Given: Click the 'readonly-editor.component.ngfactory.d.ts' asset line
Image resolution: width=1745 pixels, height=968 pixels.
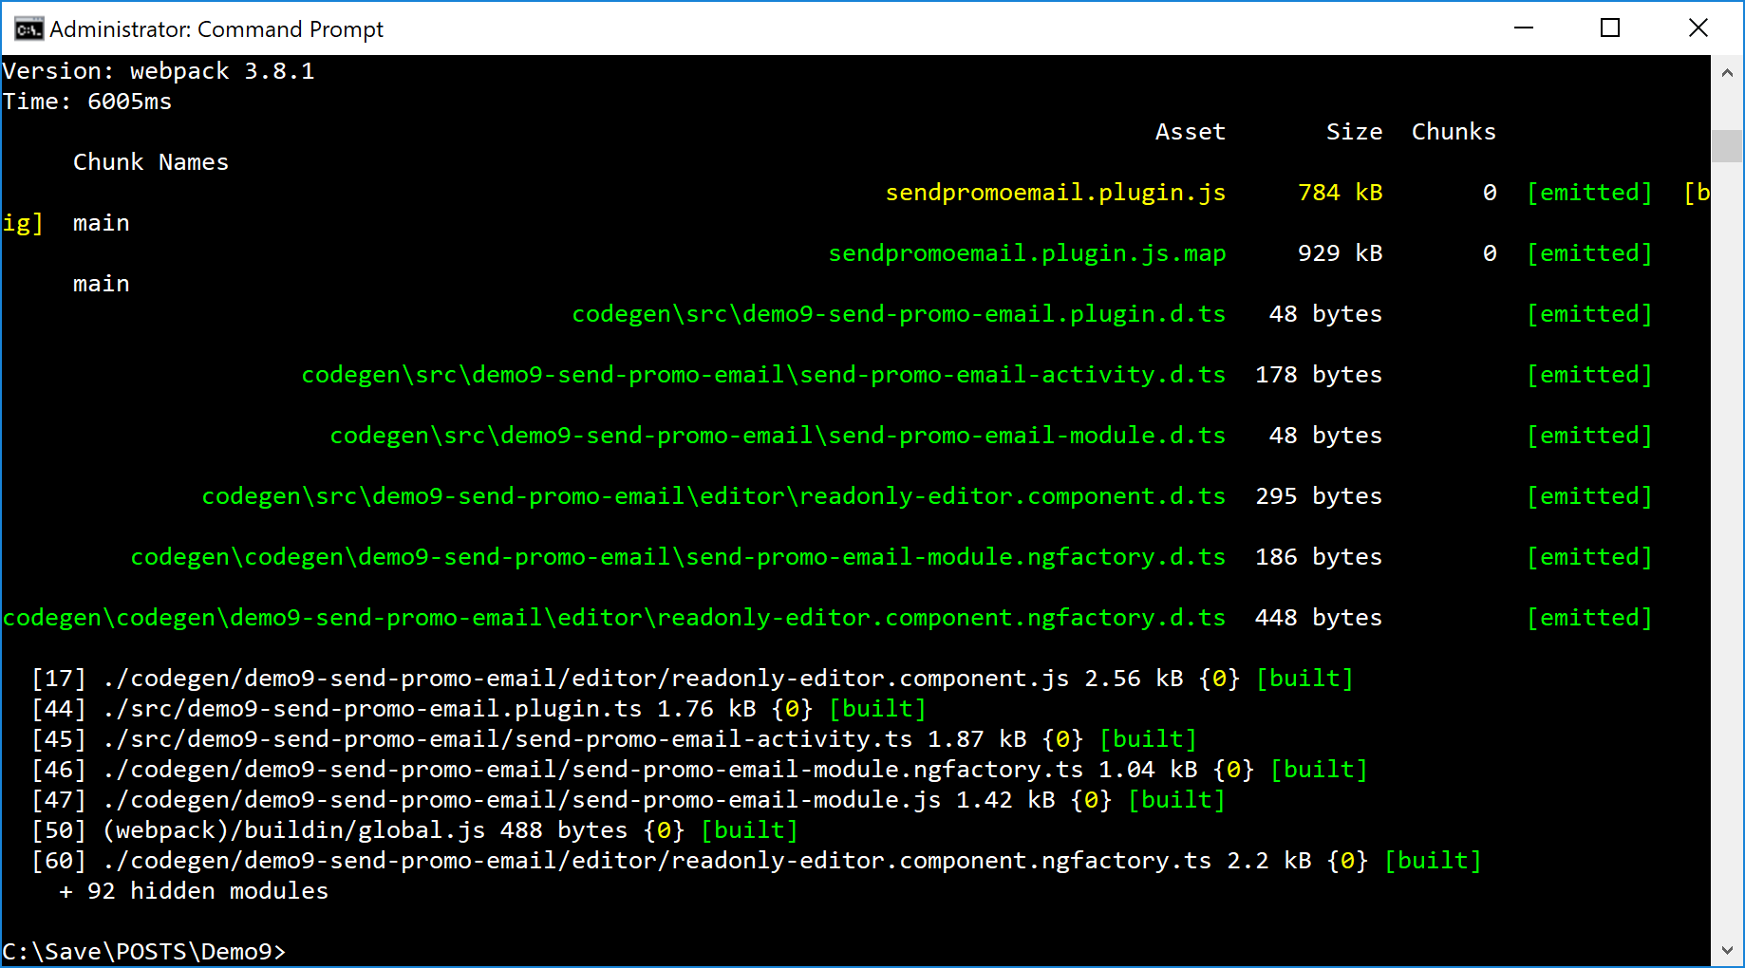Looking at the screenshot, I should [614, 618].
